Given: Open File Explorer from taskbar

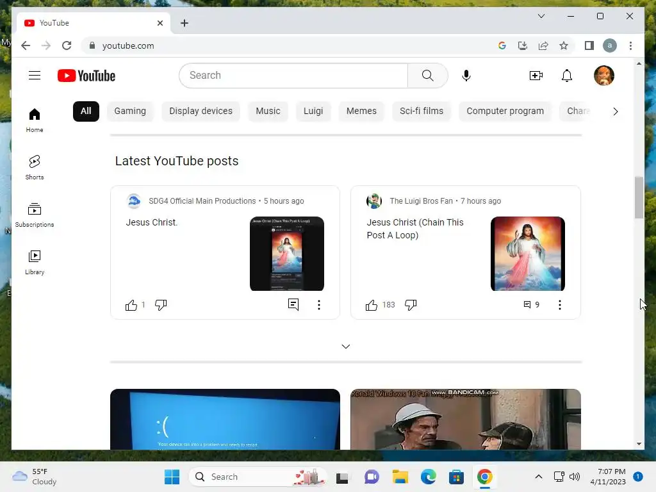Looking at the screenshot, I should [x=400, y=477].
